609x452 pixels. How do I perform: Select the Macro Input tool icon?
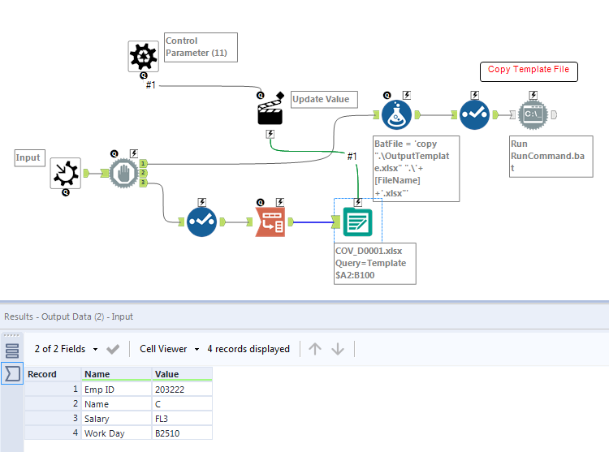tap(66, 173)
